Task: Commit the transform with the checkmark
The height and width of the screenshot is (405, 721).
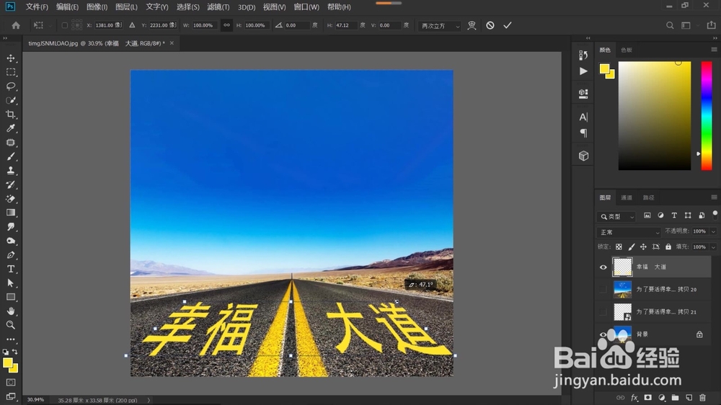Action: pos(507,25)
